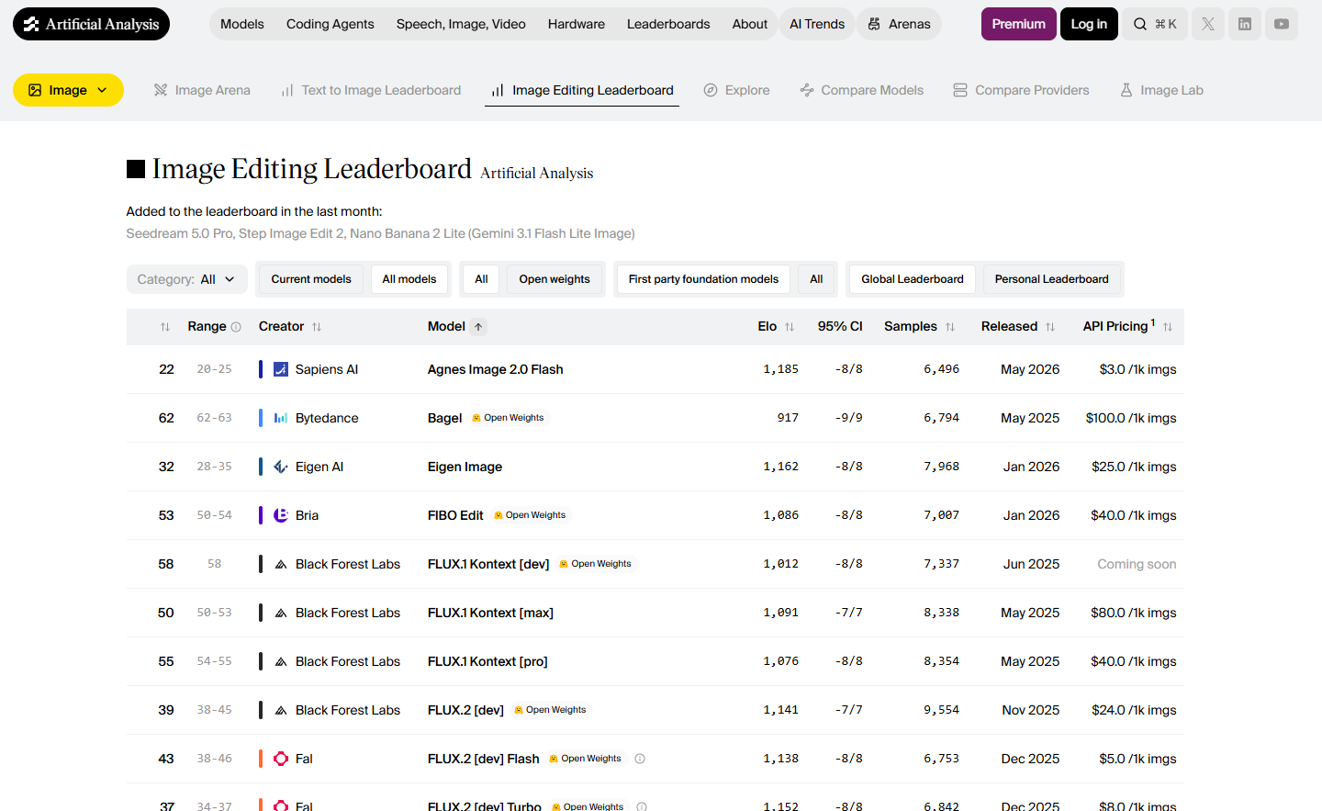Go to Text to Image Leaderboard tab
This screenshot has height=811, width=1322.
[371, 90]
